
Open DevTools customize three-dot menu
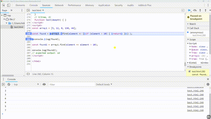[x=208, y=5]
